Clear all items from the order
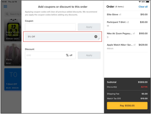Image resolution: width=151 pixels, height=114 pixels. 143,7
